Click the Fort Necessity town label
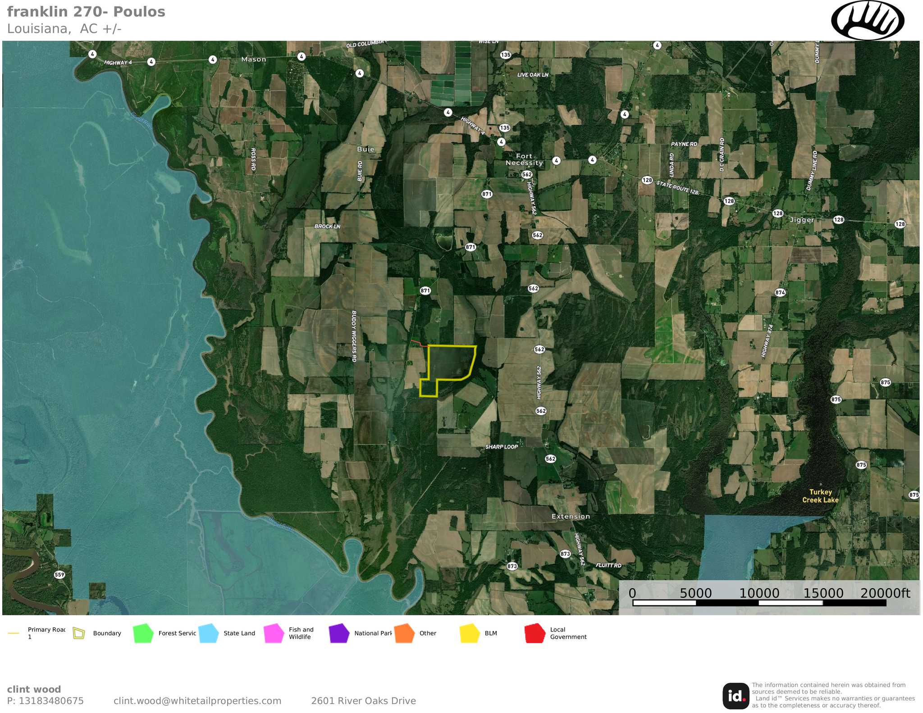The width and height of the screenshot is (923, 713). [x=524, y=159]
